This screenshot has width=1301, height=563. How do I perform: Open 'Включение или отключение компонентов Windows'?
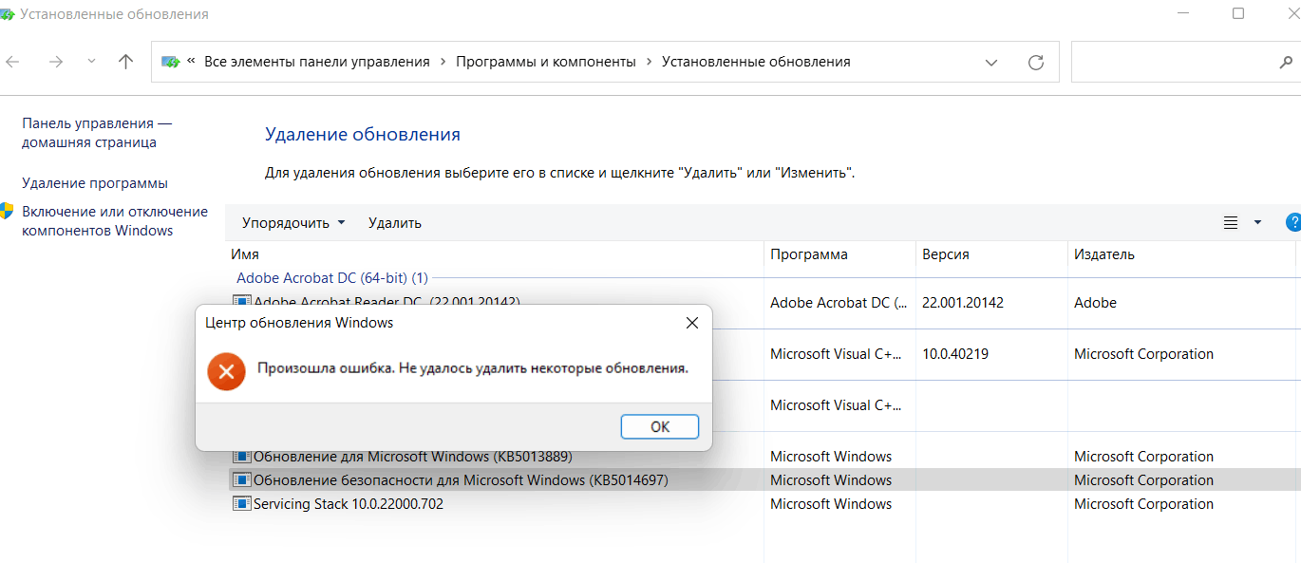[115, 221]
